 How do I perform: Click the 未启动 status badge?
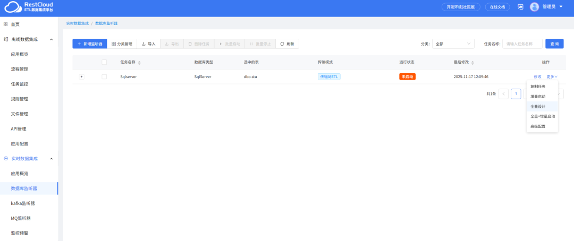tap(408, 77)
